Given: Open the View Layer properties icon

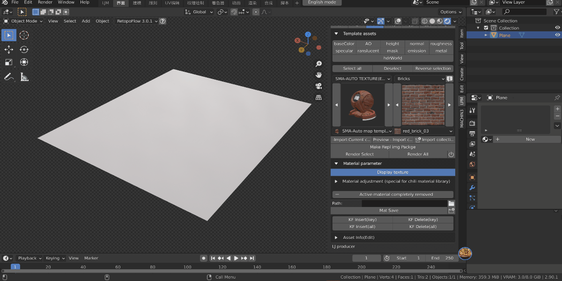Looking at the screenshot, I should (x=472, y=144).
